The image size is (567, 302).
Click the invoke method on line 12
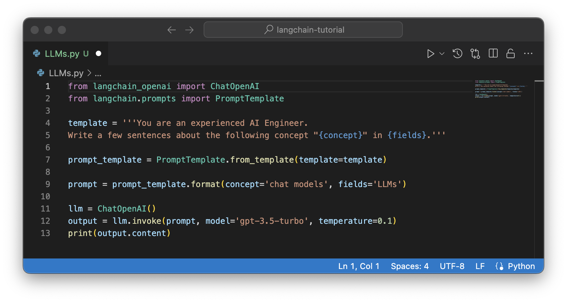(x=147, y=221)
